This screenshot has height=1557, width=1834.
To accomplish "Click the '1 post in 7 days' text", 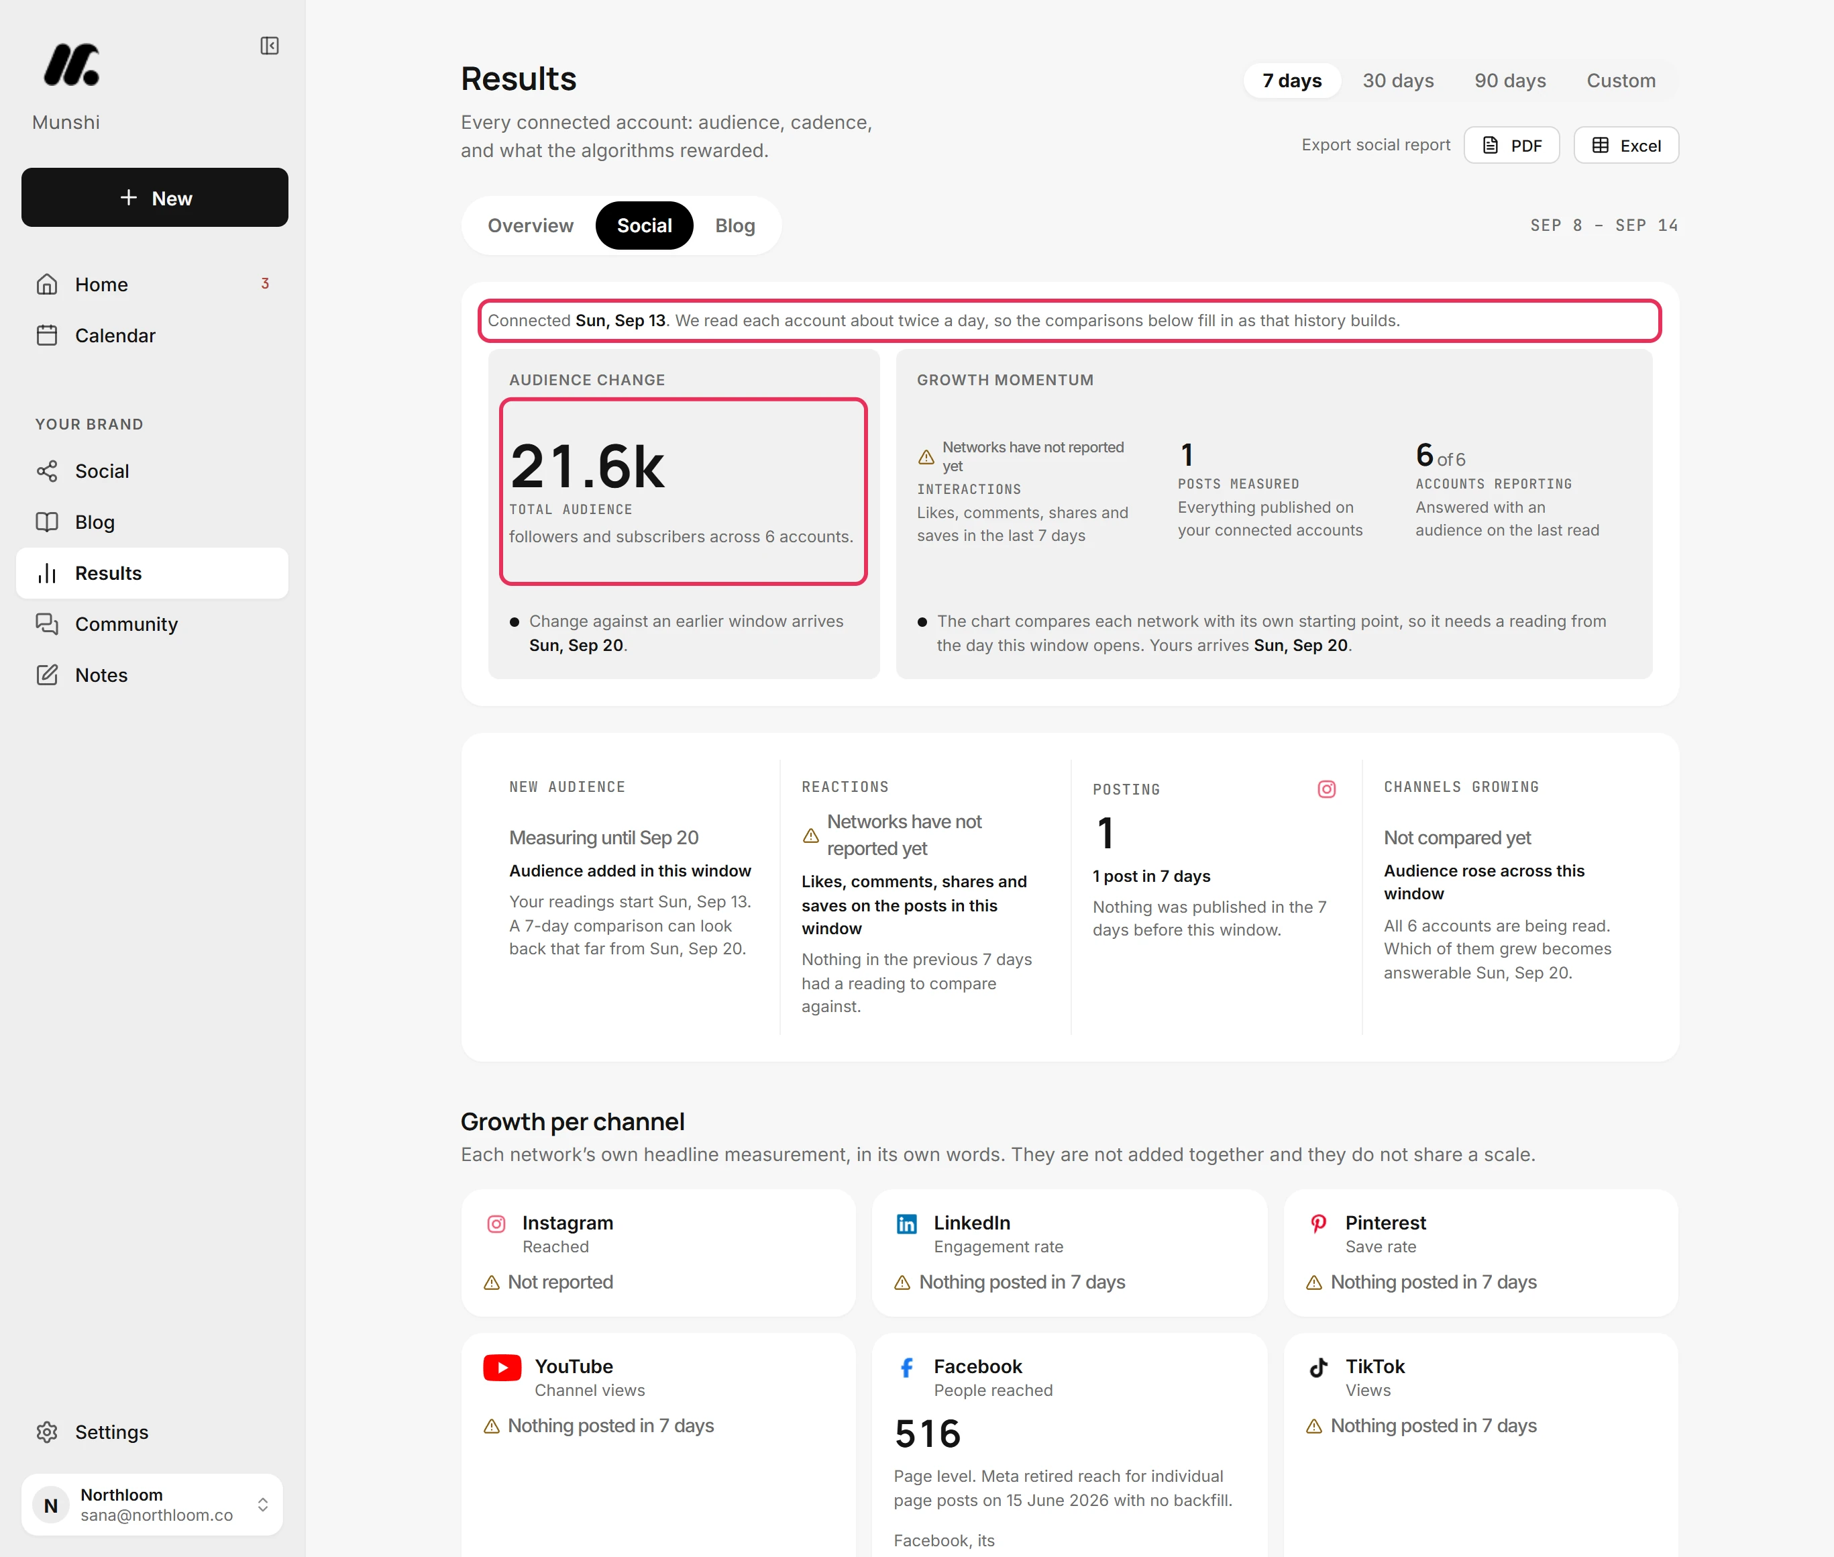I will [x=1151, y=876].
